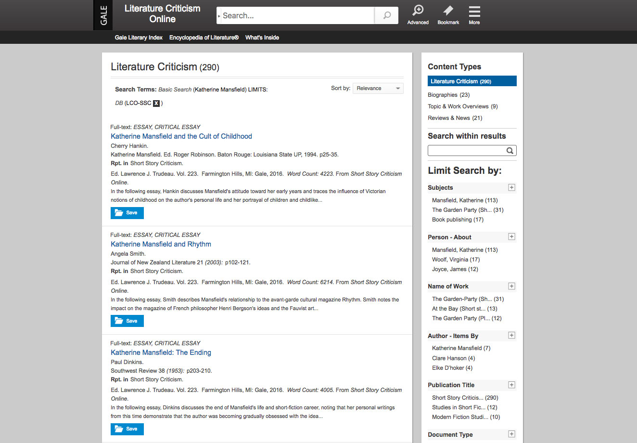Open Katherine Mansfield and the Cult of Childhood
The height and width of the screenshot is (443, 637).
tap(181, 136)
